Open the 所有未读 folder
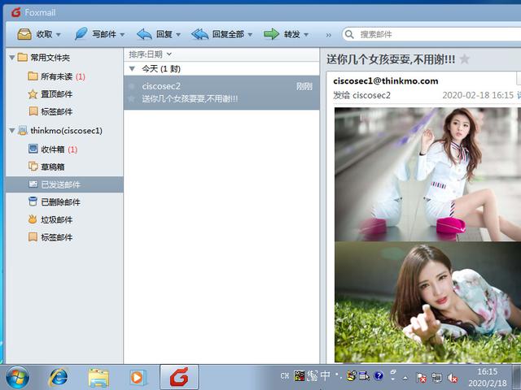 (56, 76)
